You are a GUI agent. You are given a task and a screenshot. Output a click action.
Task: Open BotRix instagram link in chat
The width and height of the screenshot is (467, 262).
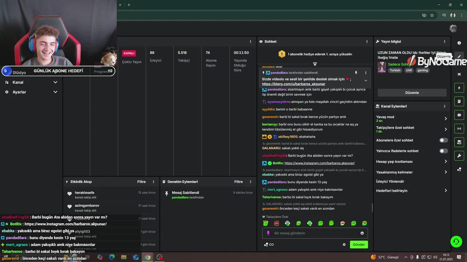pyautogui.click(x=320, y=163)
